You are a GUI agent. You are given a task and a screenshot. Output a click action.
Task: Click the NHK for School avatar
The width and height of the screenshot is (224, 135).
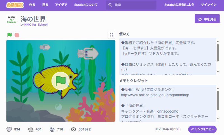point(11,20)
